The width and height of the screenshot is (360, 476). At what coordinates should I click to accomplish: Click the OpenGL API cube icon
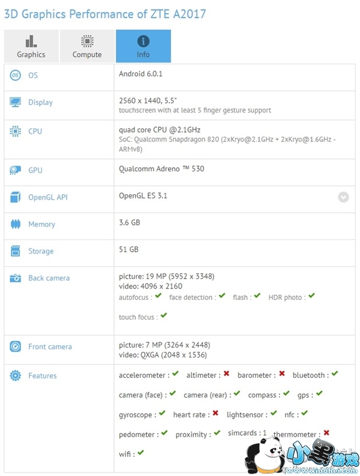coord(16,197)
